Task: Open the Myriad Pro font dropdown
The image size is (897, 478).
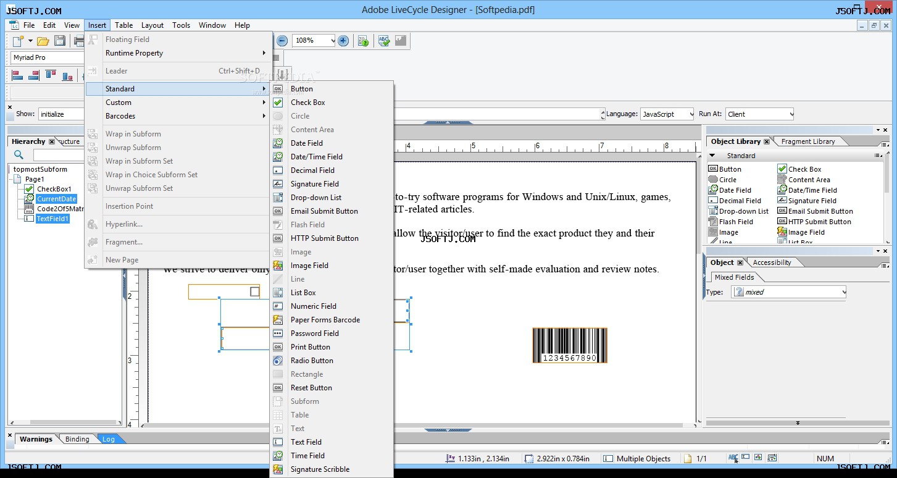Action: pos(48,57)
